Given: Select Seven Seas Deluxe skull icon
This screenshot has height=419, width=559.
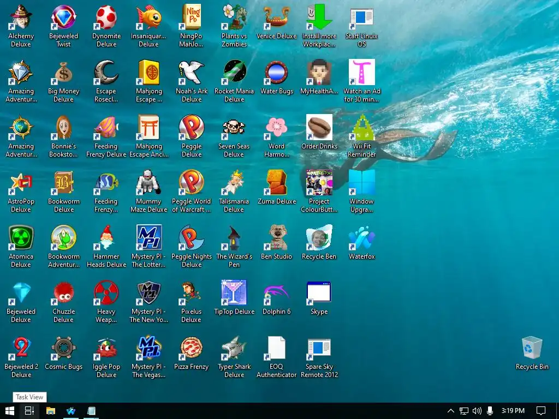Looking at the screenshot, I should click(x=234, y=127).
